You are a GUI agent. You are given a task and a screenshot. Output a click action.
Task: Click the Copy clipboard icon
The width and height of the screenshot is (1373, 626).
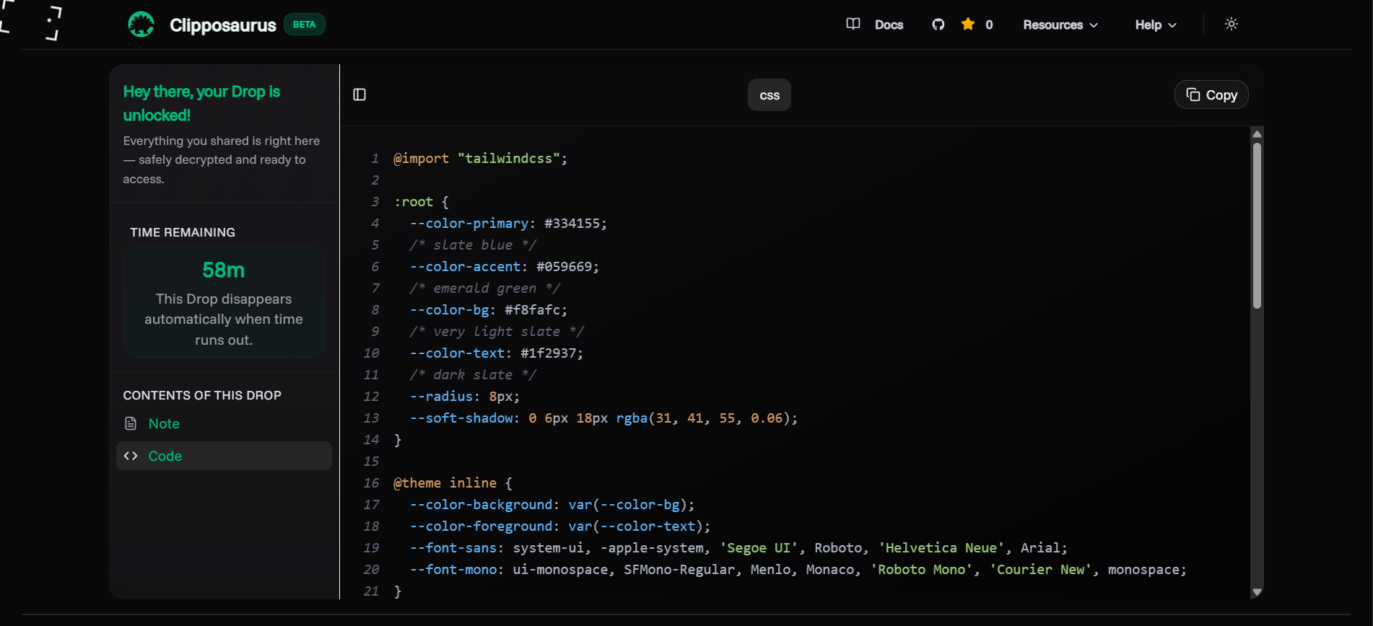coord(1193,94)
